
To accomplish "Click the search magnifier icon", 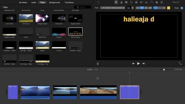I will [x=78, y=7].
